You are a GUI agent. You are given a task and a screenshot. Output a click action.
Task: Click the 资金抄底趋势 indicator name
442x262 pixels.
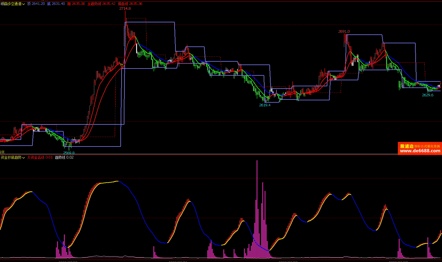11,157
